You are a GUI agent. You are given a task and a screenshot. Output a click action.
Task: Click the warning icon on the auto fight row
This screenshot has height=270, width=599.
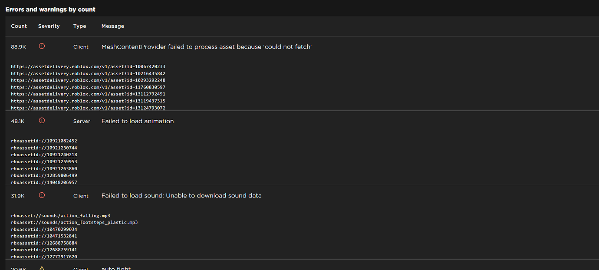coord(42,268)
